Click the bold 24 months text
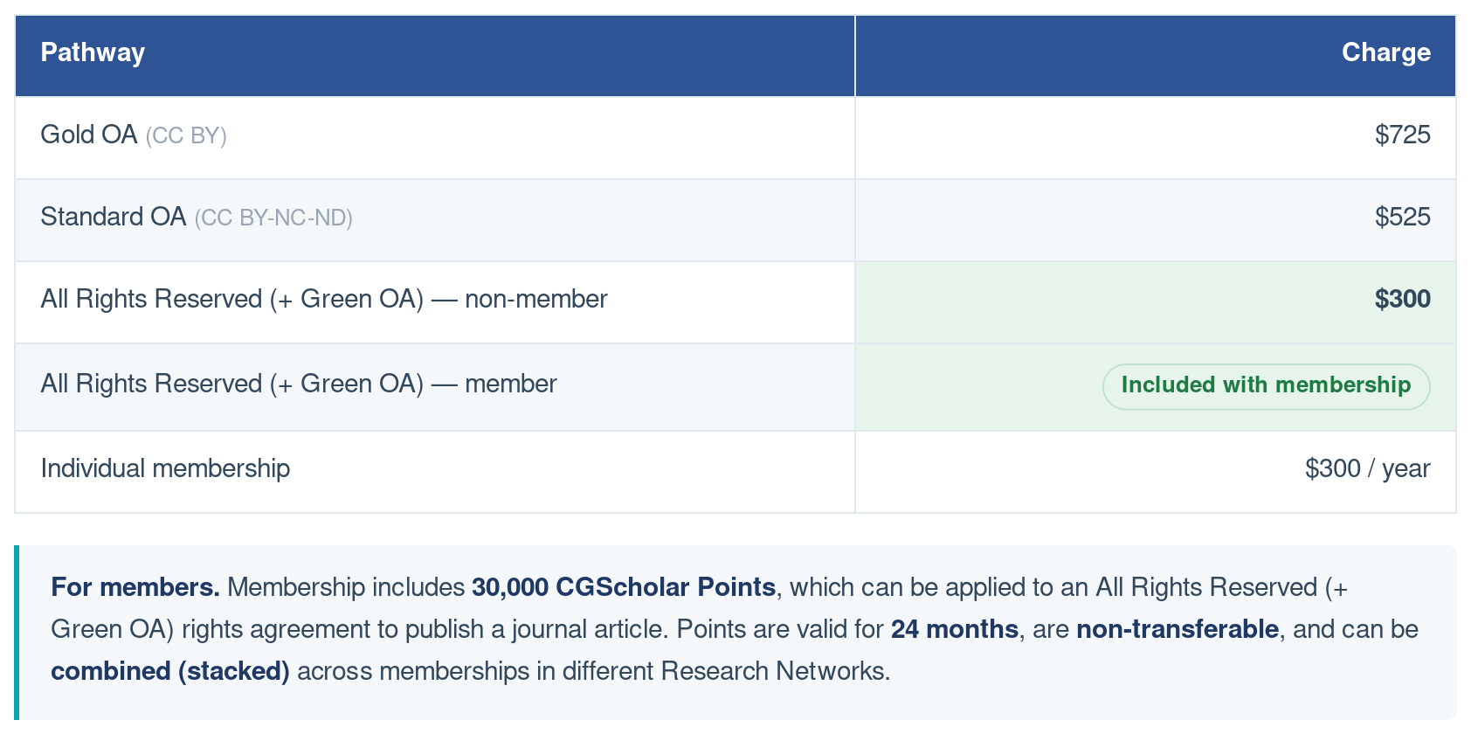This screenshot has width=1471, height=734. [x=955, y=629]
